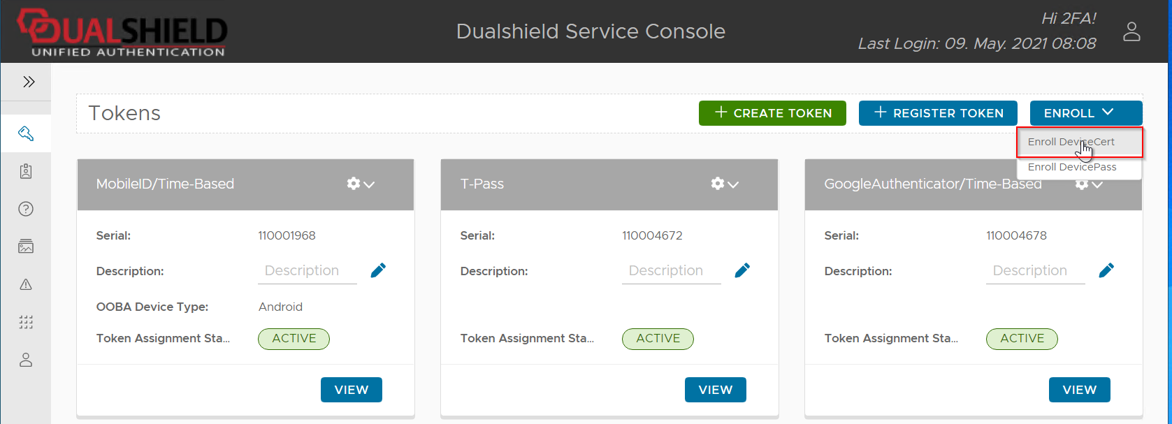
Task: Choose Enroll DevicePass from the menu
Action: point(1072,167)
